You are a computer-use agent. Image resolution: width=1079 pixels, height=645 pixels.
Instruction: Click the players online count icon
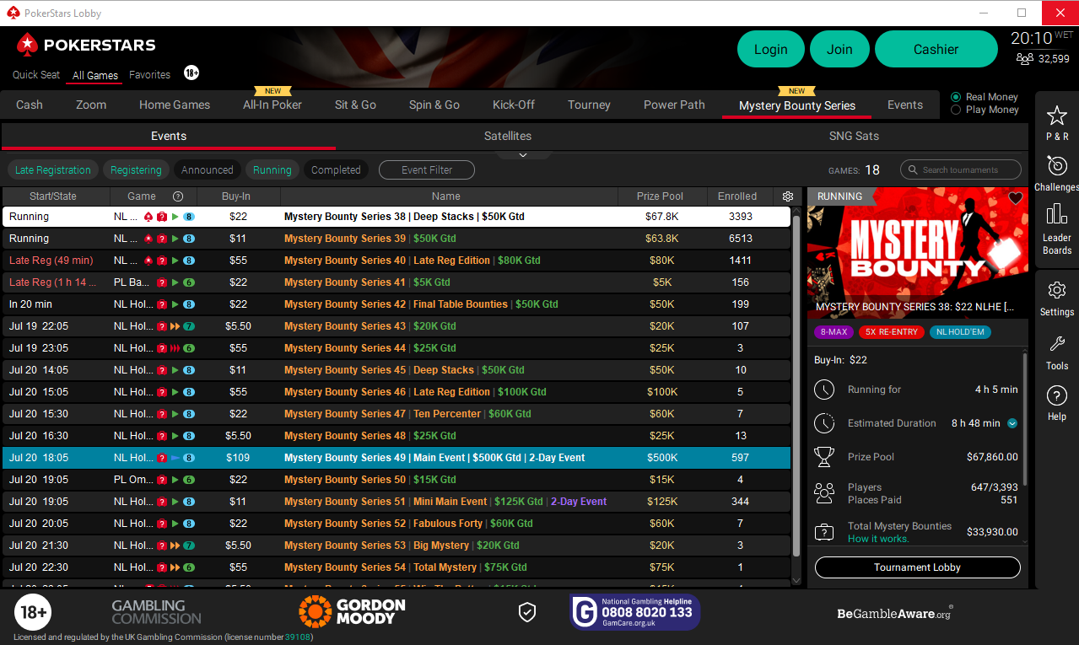tap(1025, 59)
